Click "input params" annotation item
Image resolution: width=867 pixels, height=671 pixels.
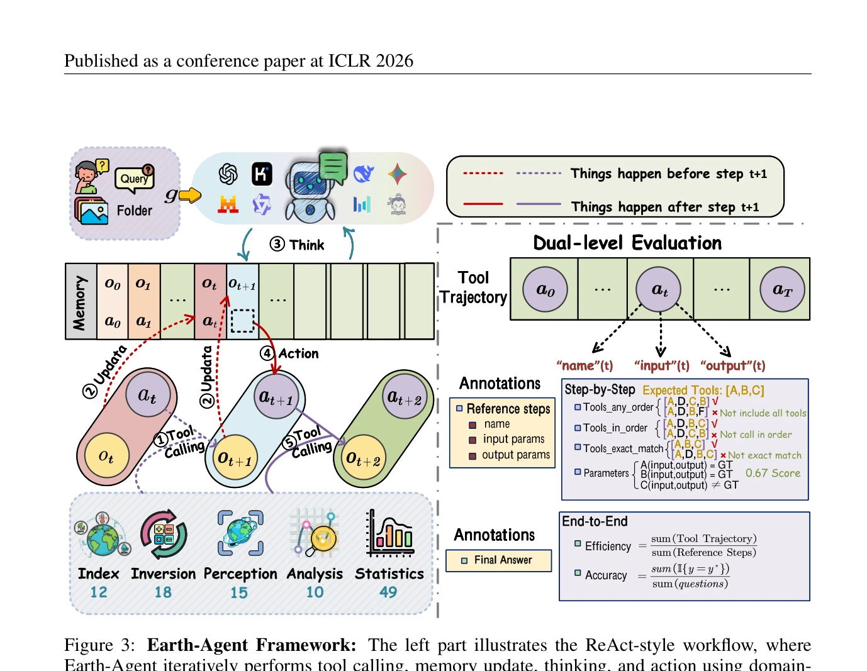pyautogui.click(x=514, y=439)
